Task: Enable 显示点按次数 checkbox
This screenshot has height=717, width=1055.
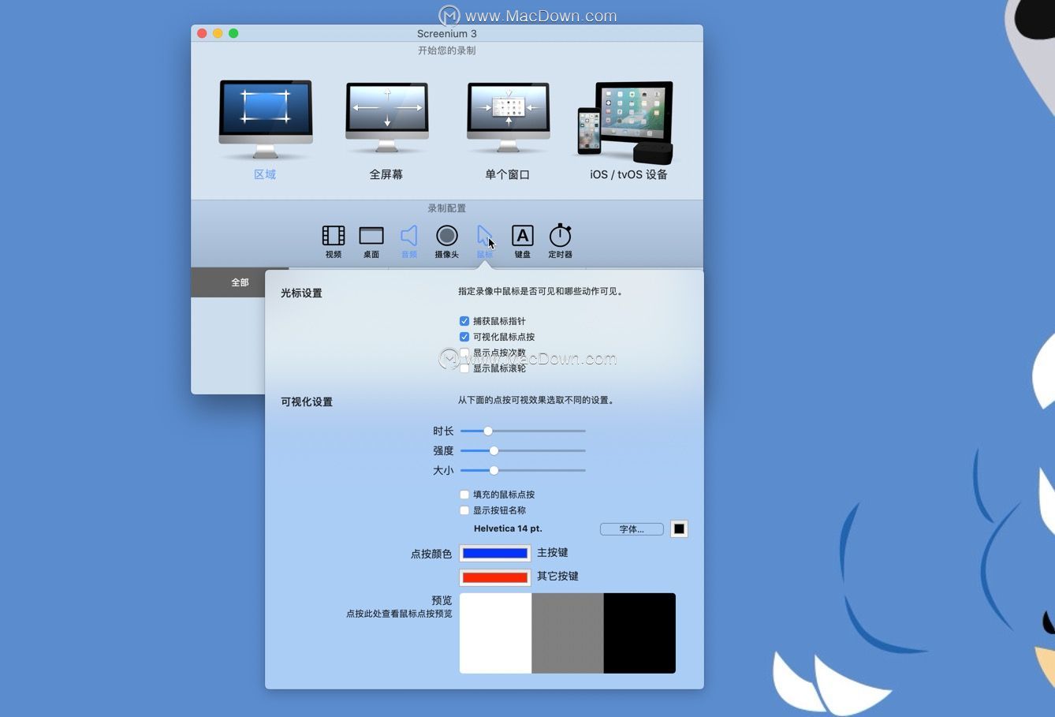Action: point(464,353)
